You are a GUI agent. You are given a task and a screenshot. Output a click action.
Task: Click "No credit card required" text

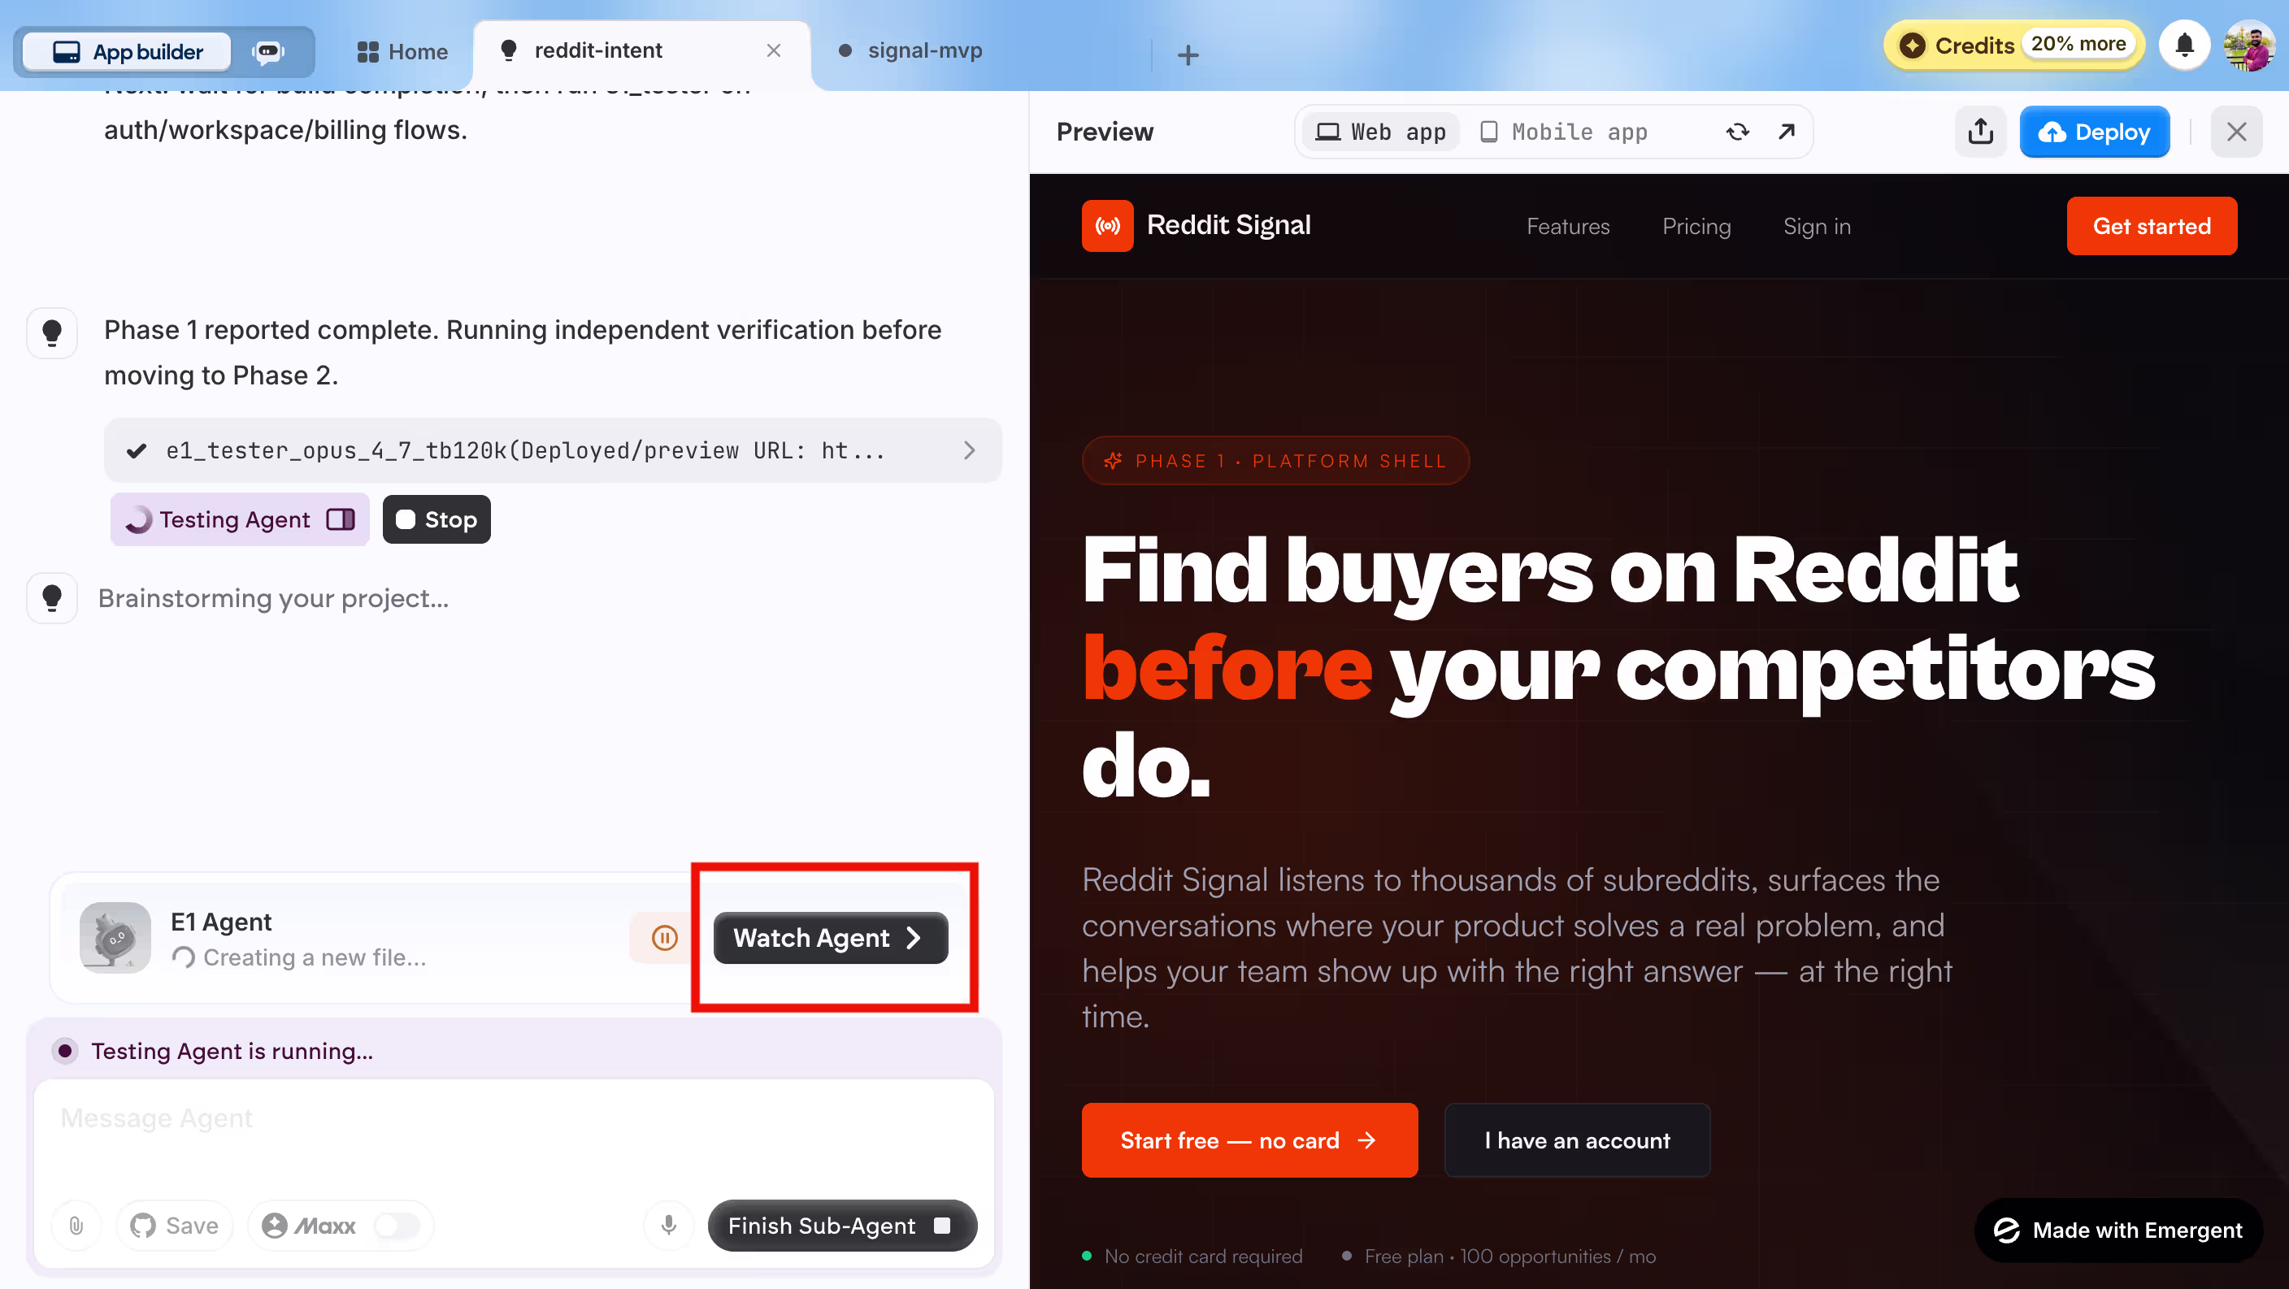click(1203, 1256)
